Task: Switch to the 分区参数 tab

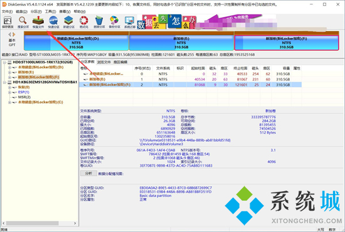Action: (x=88, y=62)
